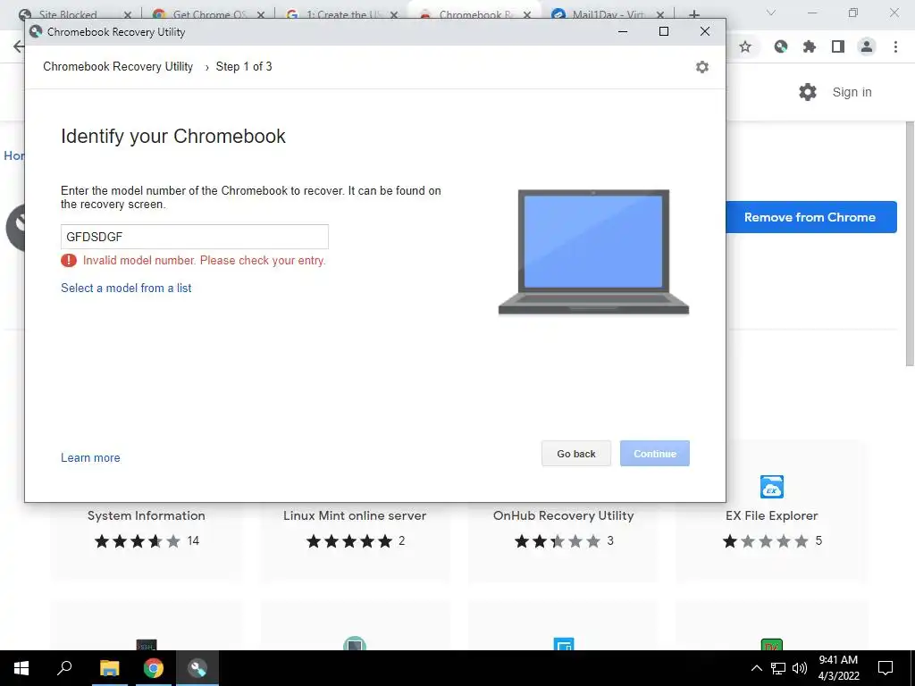Open Windows notification center
This screenshot has height=686, width=915.
tap(886, 668)
